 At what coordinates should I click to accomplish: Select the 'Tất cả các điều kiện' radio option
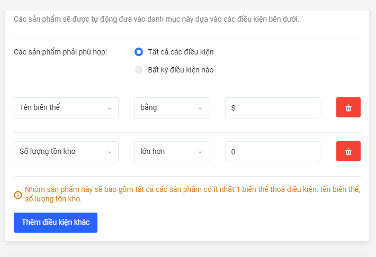[139, 52]
